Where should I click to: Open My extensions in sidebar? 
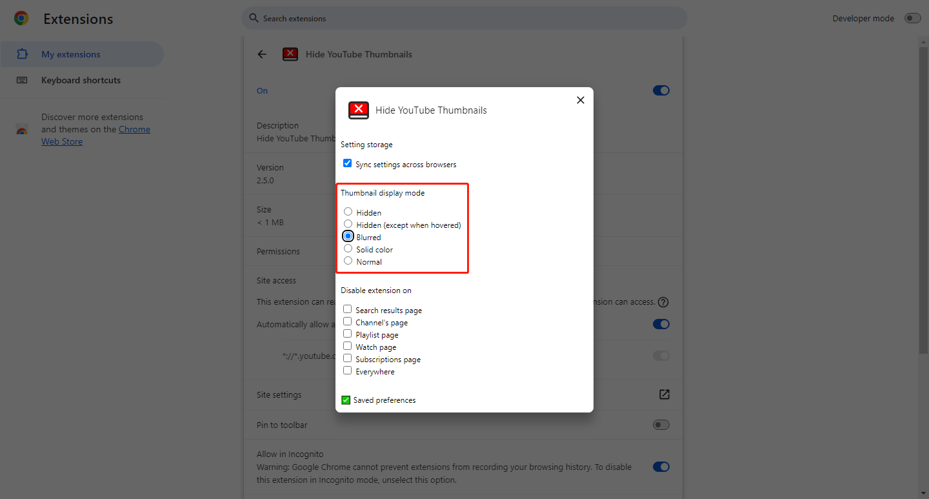tap(81, 54)
